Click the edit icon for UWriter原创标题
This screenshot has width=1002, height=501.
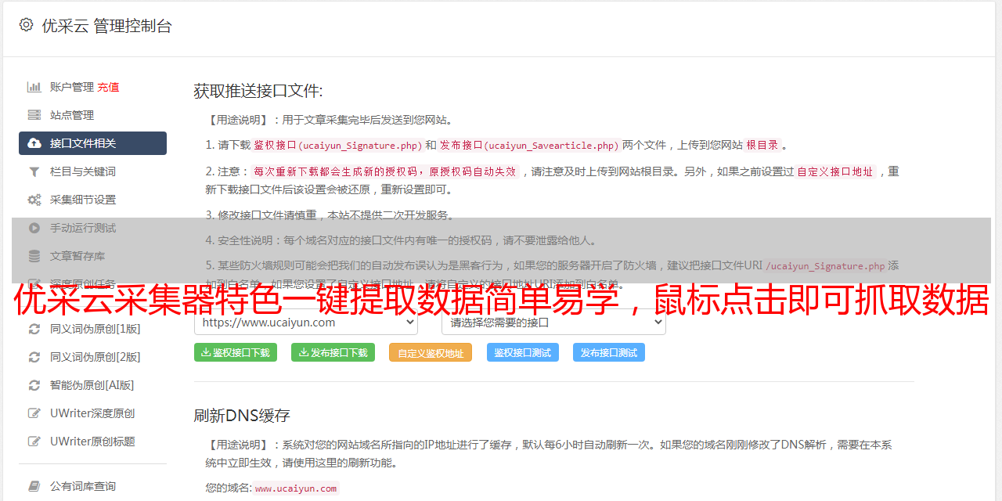tap(34, 442)
